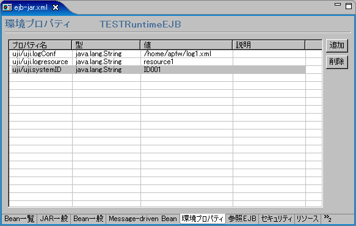Click the ejb-jar.xml editor file icon
This screenshot has width=356, height=226.
pos(7,7)
